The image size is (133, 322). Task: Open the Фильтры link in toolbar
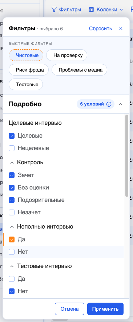70,9
